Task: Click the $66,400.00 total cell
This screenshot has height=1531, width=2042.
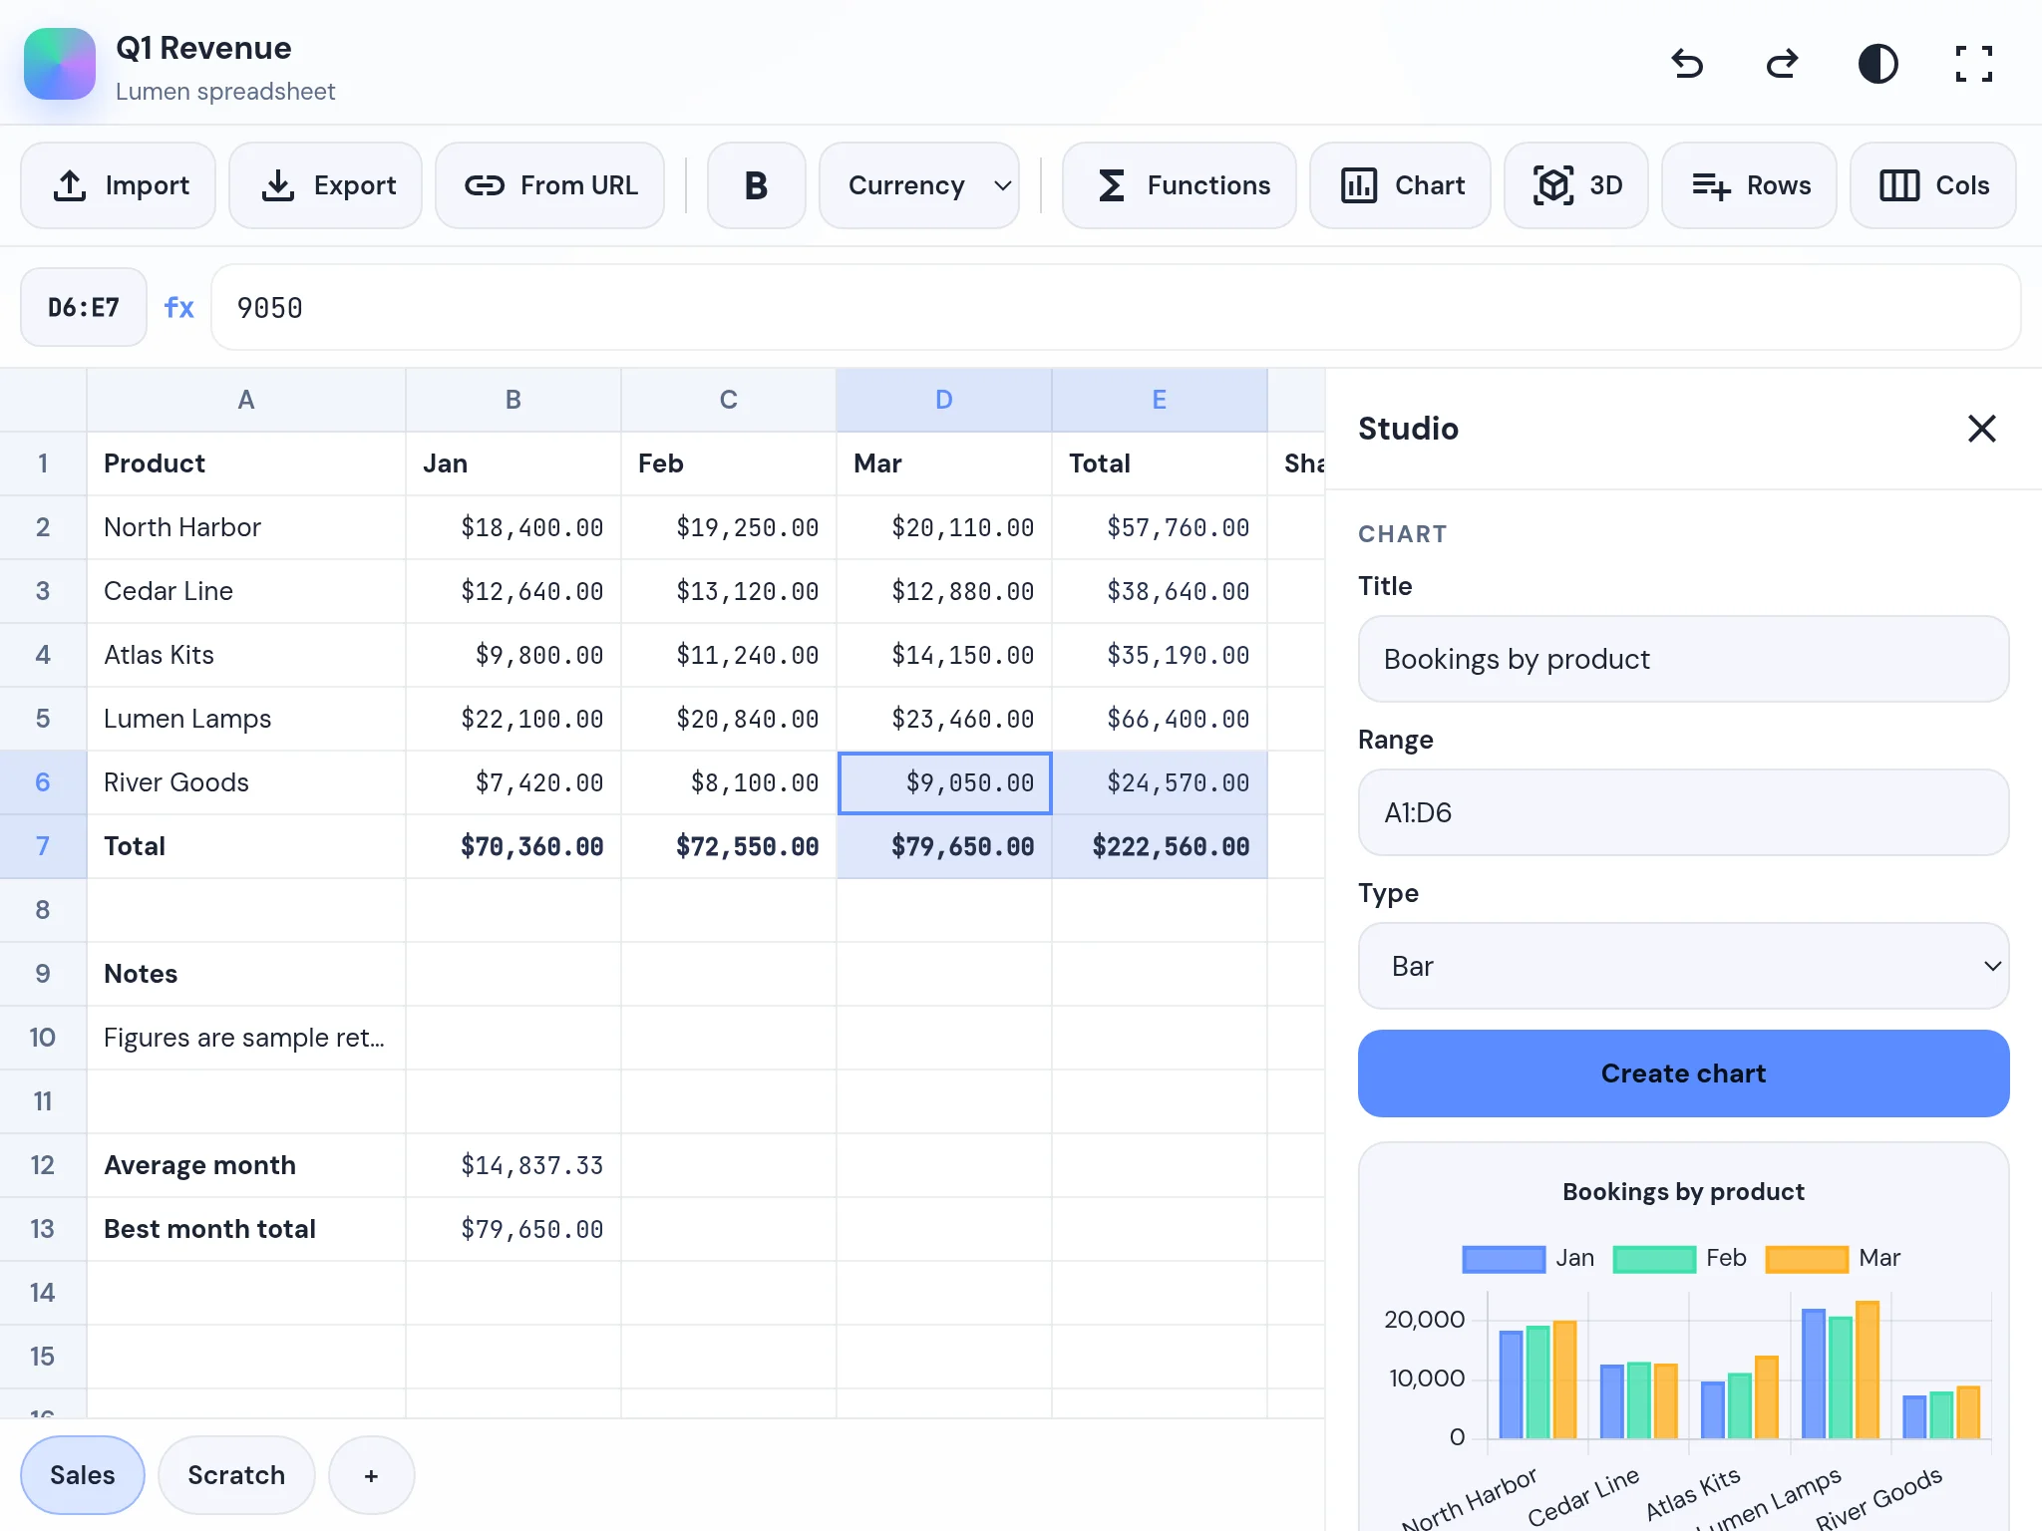Action: 1160,719
